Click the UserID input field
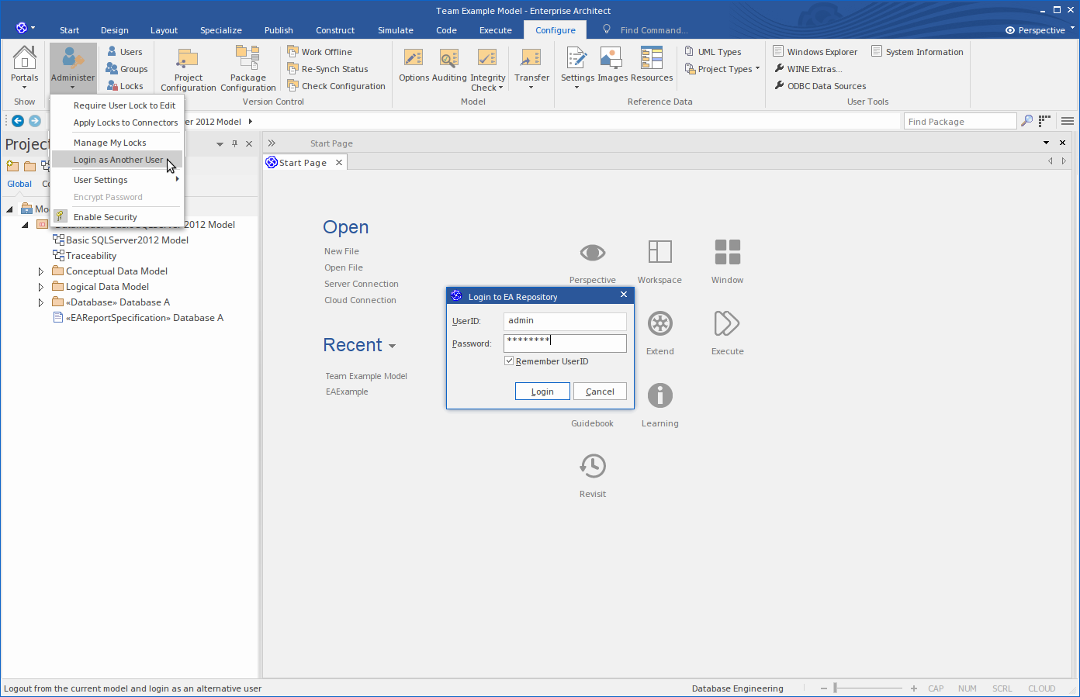 [x=564, y=321]
